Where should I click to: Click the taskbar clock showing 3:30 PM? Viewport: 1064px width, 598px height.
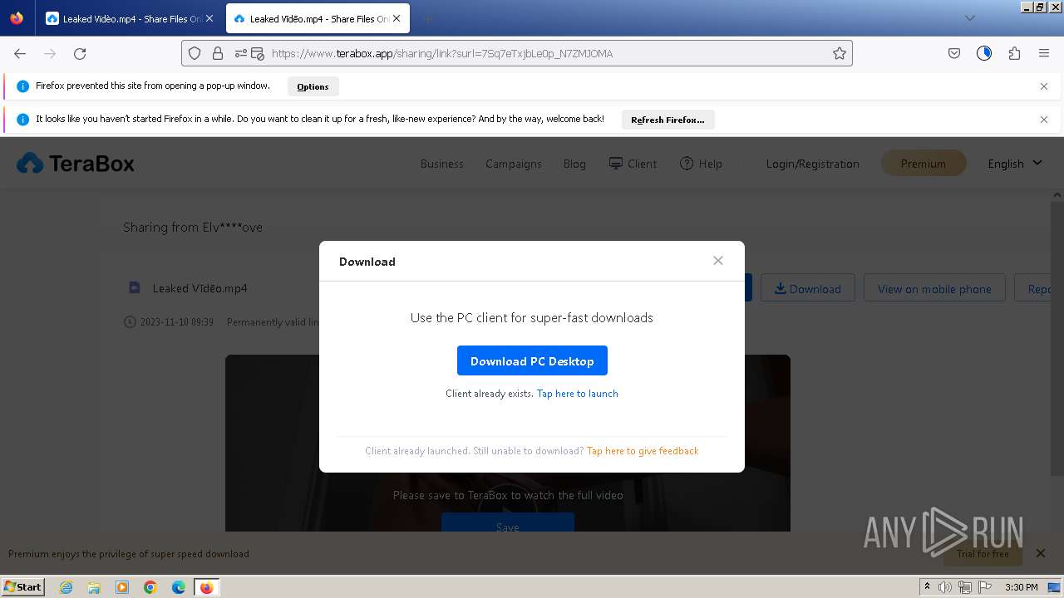(x=1022, y=587)
